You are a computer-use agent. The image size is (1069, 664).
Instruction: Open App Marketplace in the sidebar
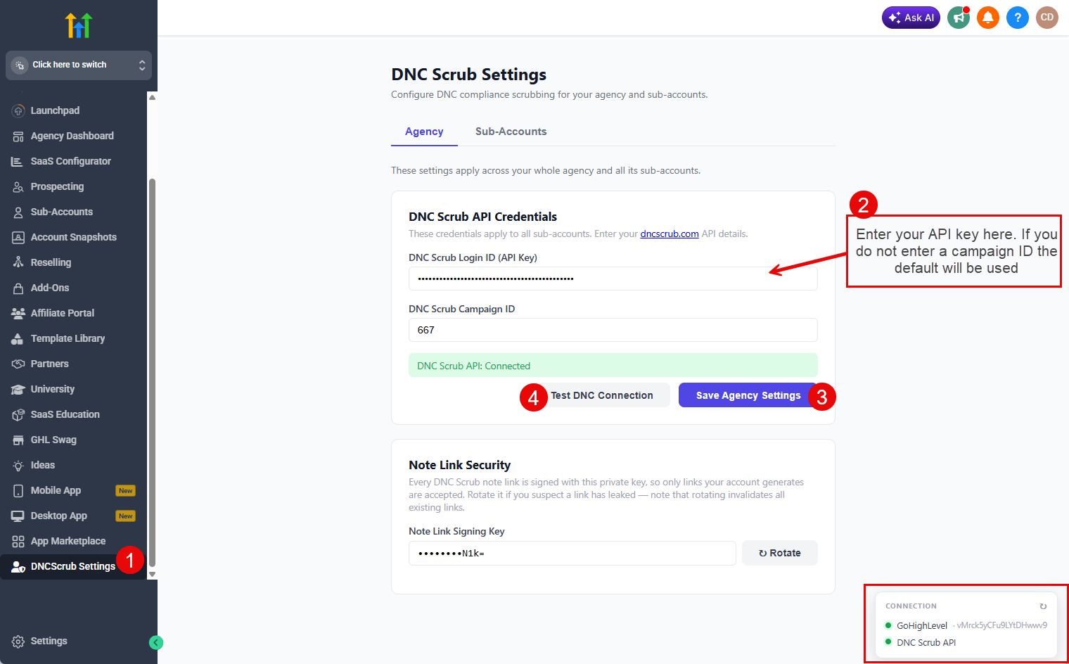(68, 541)
